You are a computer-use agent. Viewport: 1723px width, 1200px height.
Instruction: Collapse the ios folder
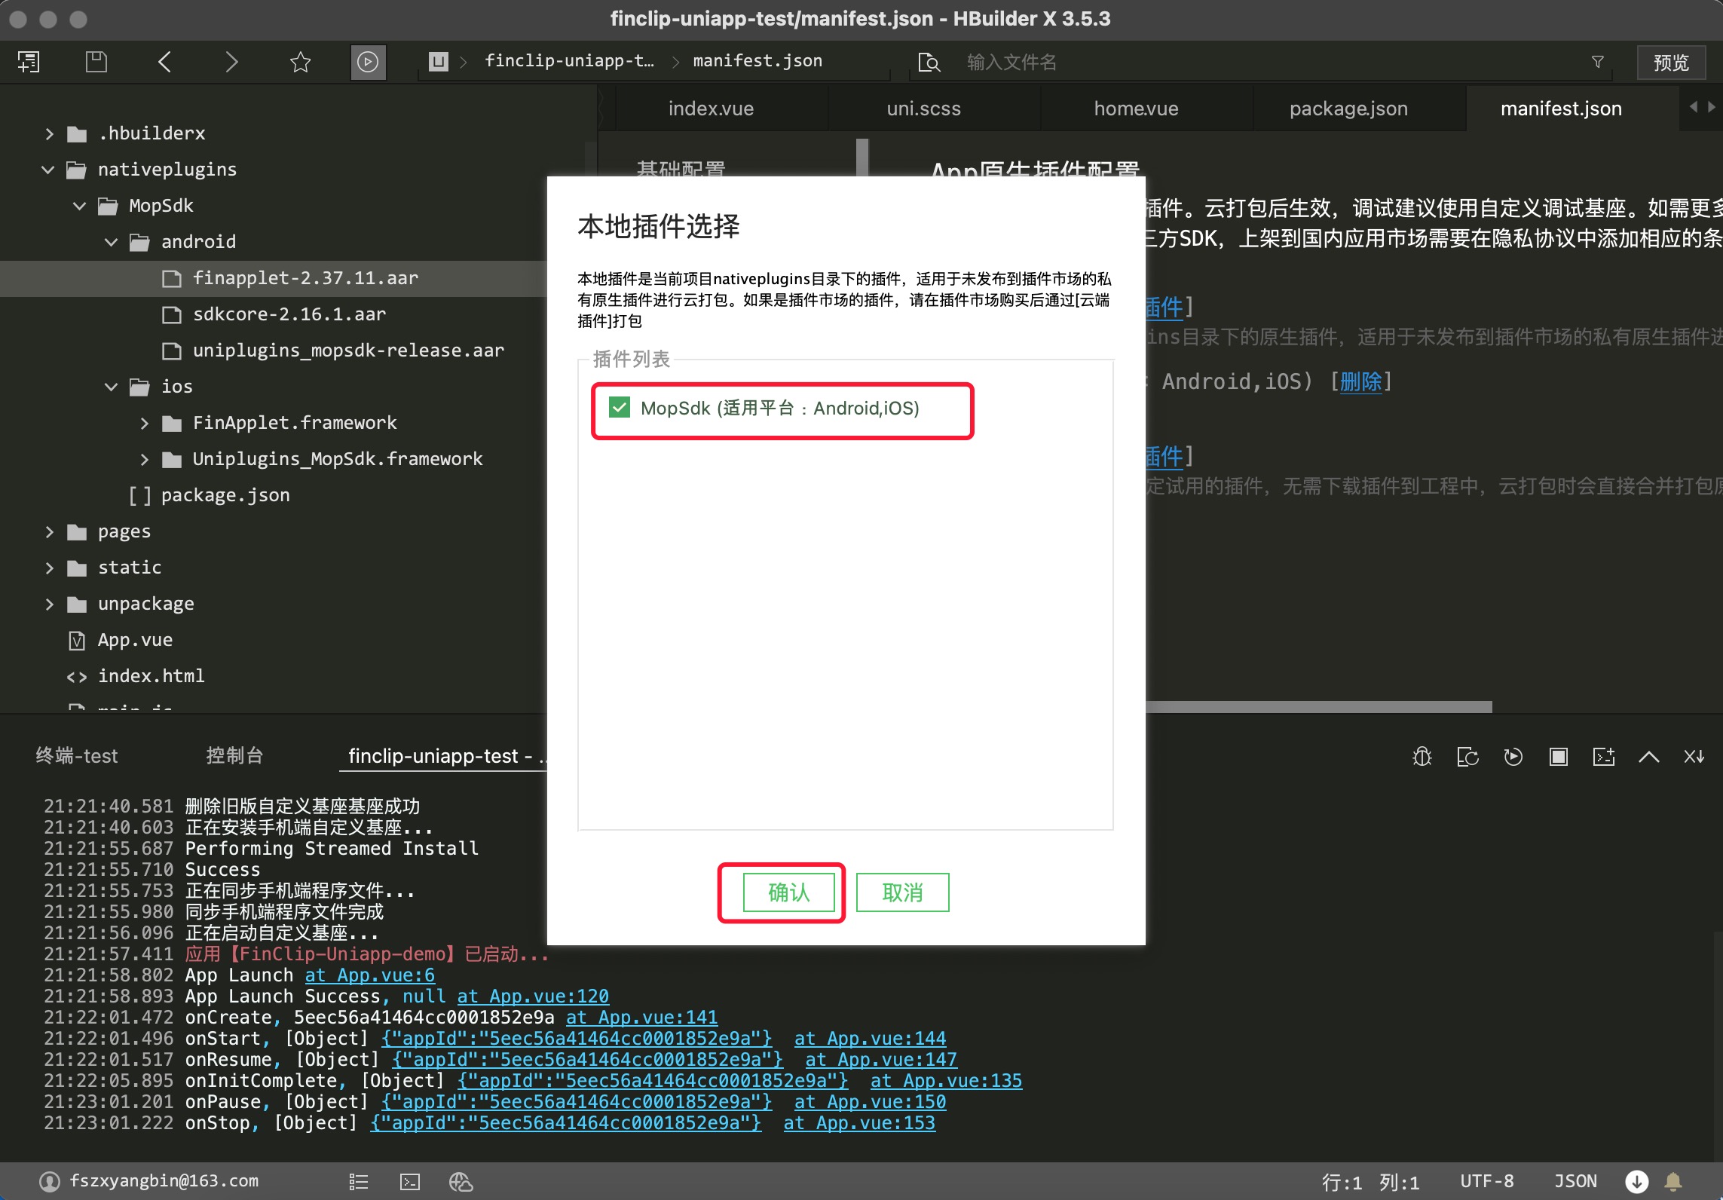point(111,387)
